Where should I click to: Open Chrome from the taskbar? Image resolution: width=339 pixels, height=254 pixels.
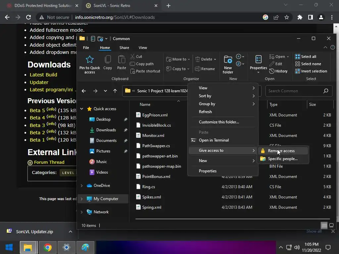point(47,247)
